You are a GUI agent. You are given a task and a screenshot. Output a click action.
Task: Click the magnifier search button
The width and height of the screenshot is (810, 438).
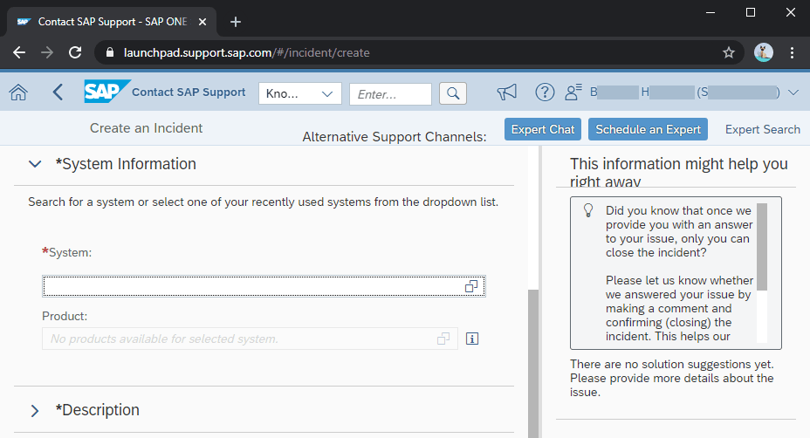pos(453,93)
